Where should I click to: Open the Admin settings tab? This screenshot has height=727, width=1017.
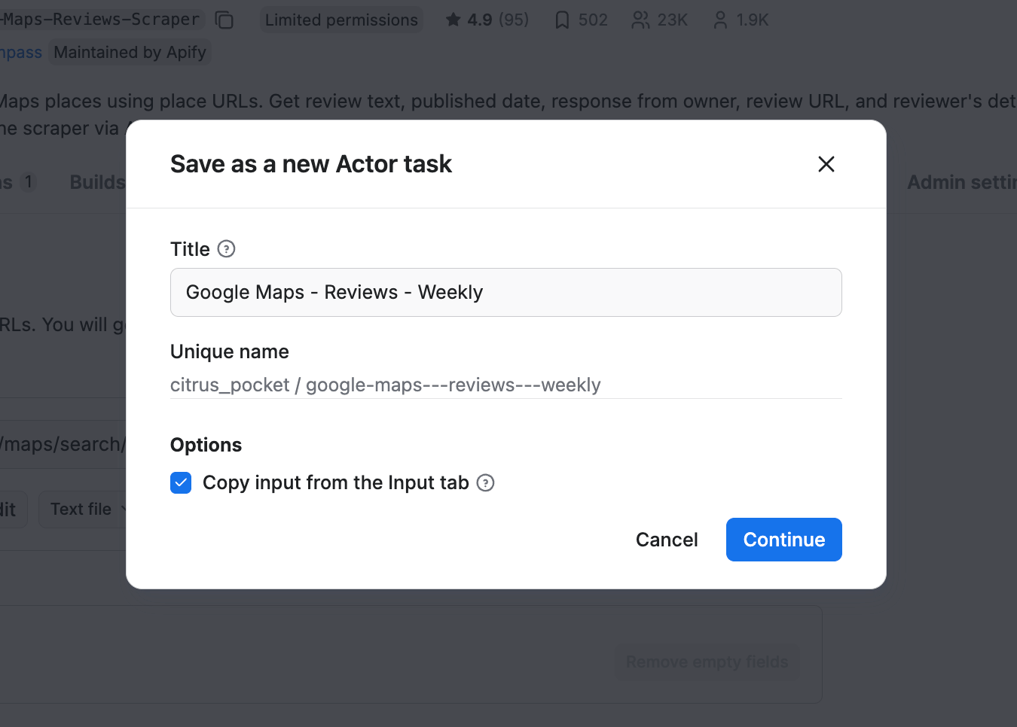click(965, 181)
